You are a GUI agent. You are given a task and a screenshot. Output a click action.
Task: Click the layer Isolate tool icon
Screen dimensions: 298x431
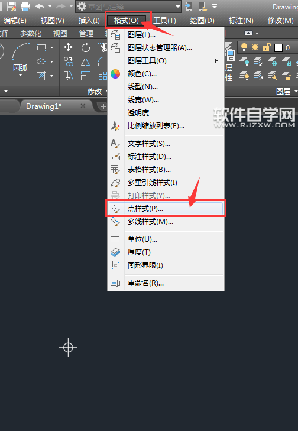pyautogui.click(x=258, y=61)
